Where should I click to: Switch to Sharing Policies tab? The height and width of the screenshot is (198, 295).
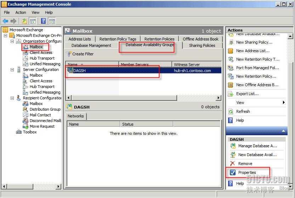tap(202, 45)
